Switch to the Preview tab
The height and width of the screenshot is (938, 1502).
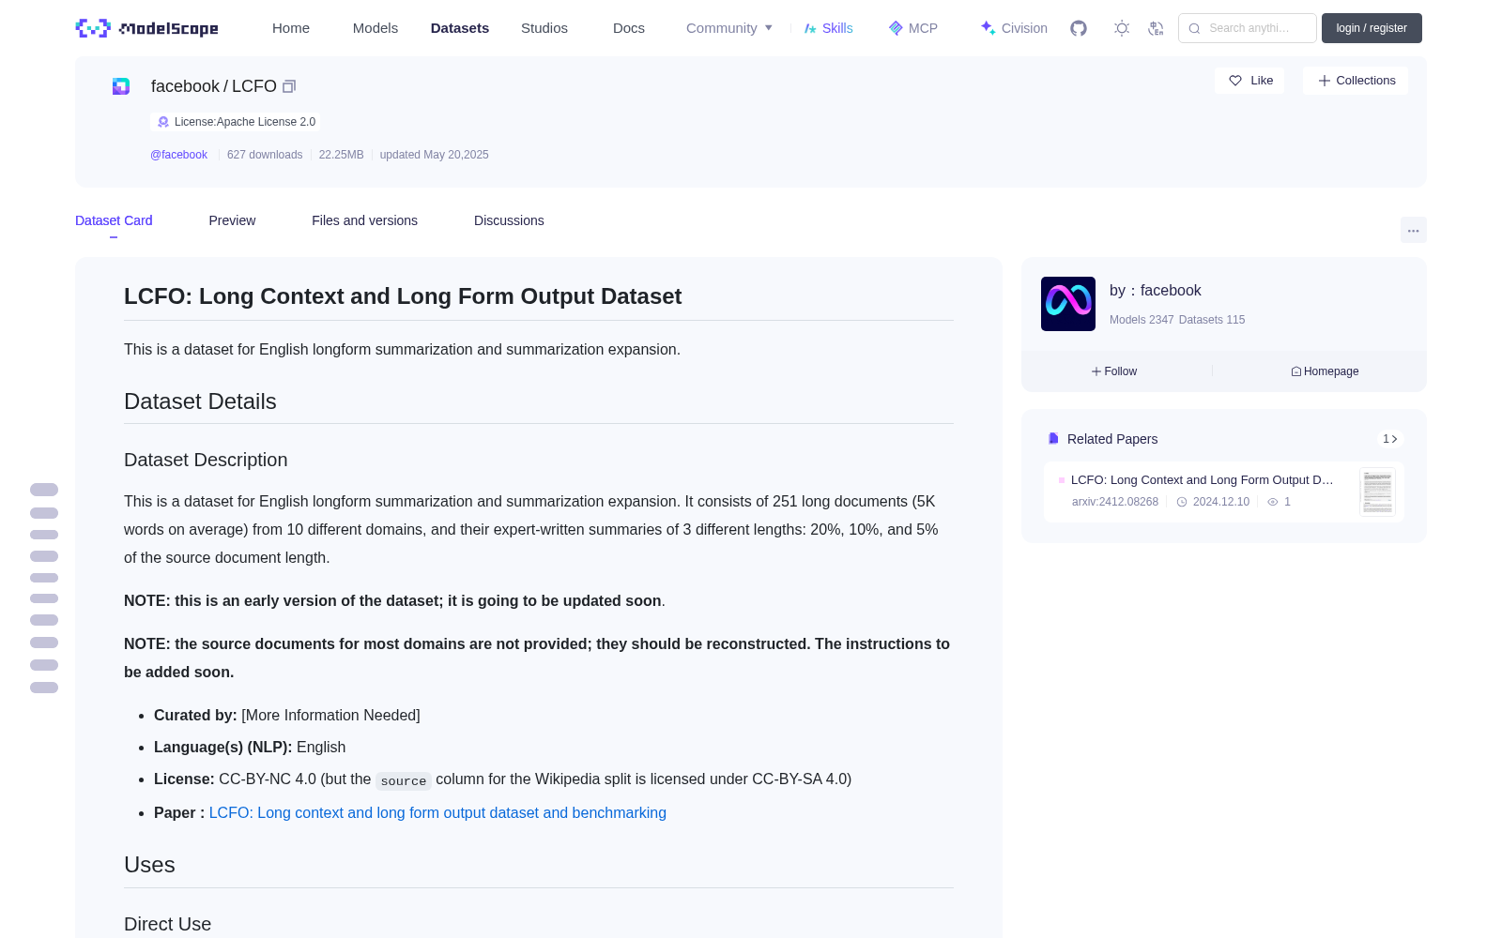pos(232,220)
